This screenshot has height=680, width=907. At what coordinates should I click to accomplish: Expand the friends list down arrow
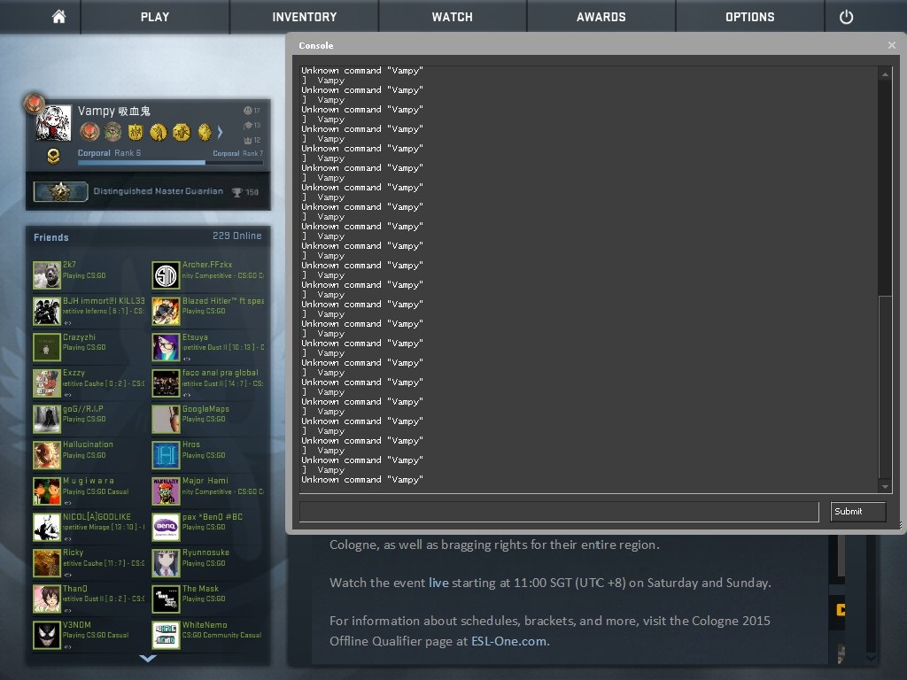point(148,658)
